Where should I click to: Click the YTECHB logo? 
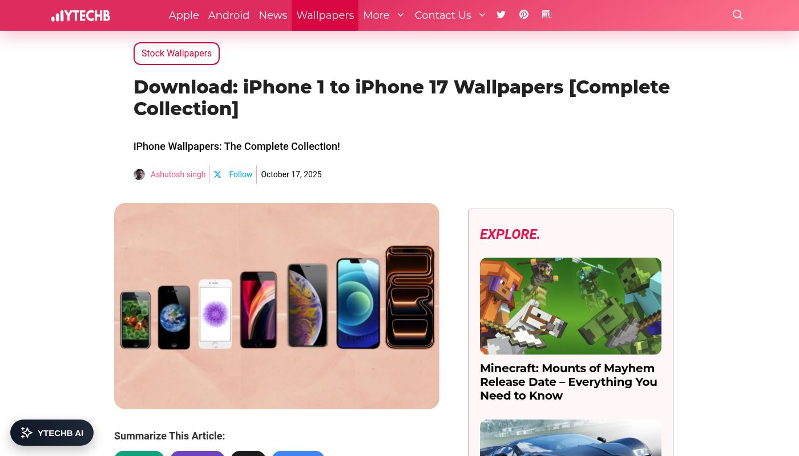pos(80,15)
